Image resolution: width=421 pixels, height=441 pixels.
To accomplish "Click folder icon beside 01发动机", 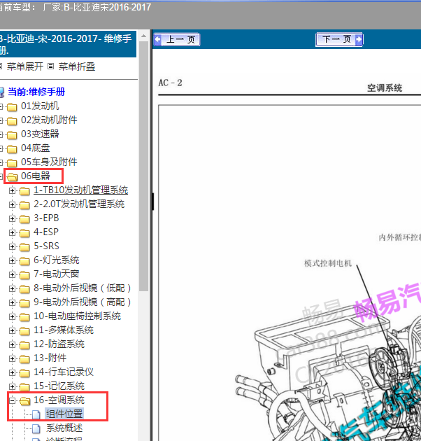I will (x=12, y=107).
